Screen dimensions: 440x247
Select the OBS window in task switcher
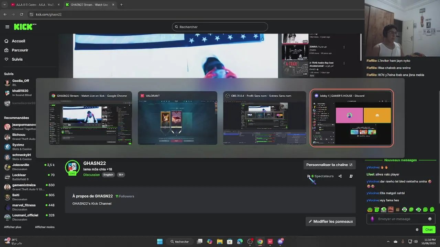click(264, 118)
